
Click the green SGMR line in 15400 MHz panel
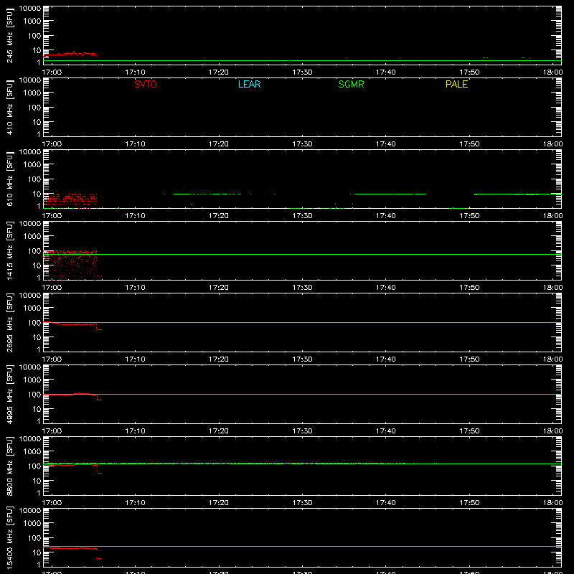pyautogui.click(x=302, y=546)
